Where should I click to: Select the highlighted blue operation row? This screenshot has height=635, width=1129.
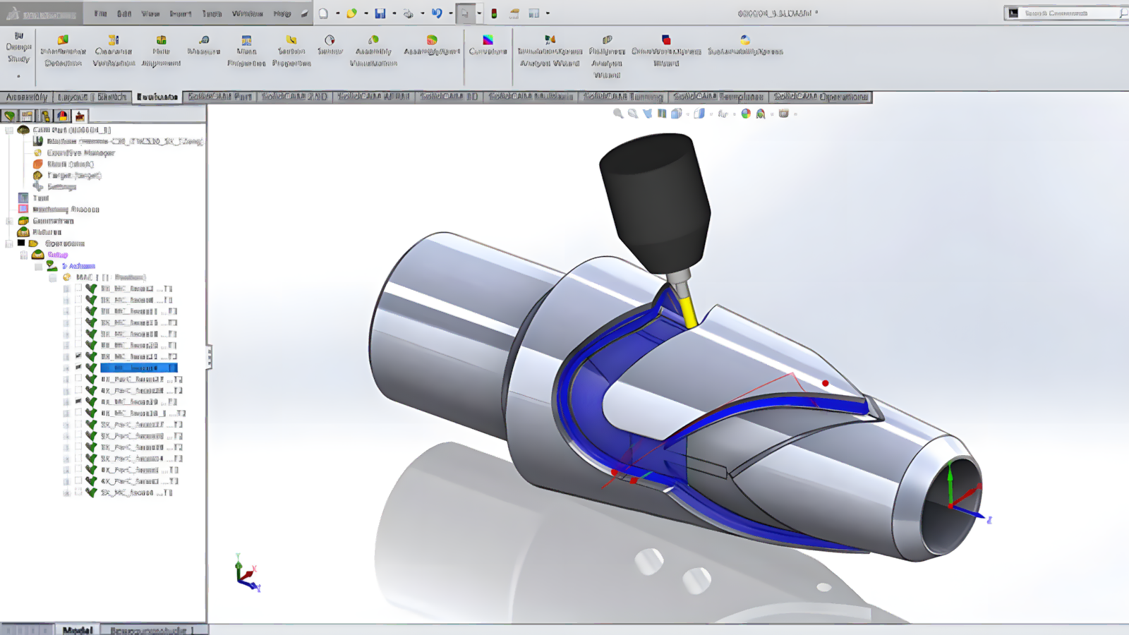[138, 368]
